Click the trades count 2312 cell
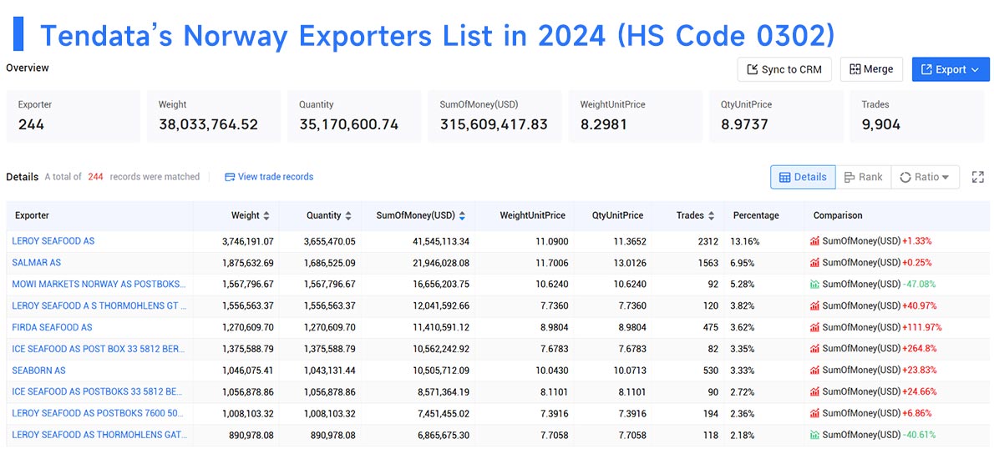 (707, 241)
